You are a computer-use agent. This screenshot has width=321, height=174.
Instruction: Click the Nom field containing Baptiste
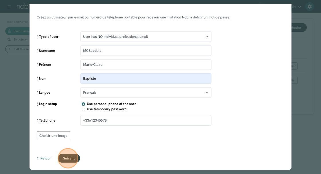(x=146, y=78)
